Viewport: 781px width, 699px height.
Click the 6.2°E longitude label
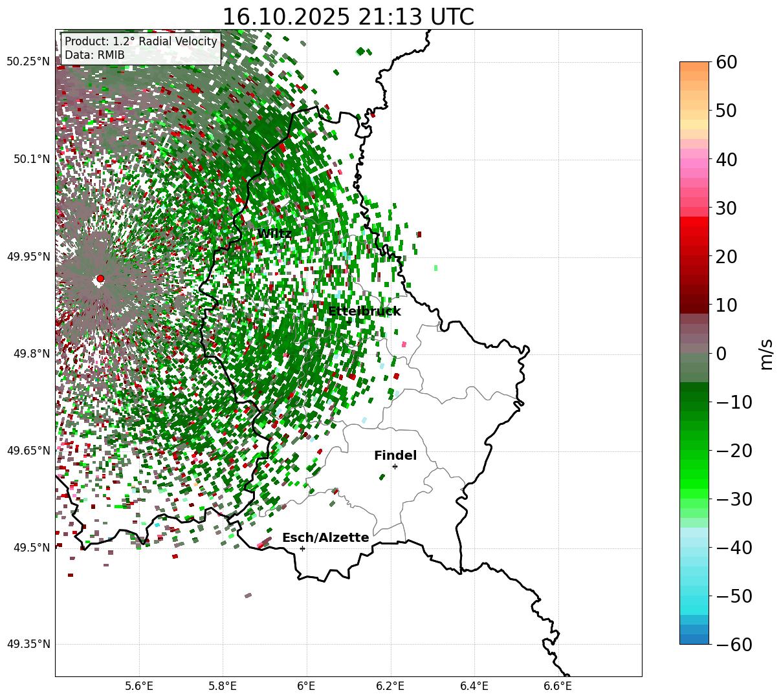click(390, 686)
